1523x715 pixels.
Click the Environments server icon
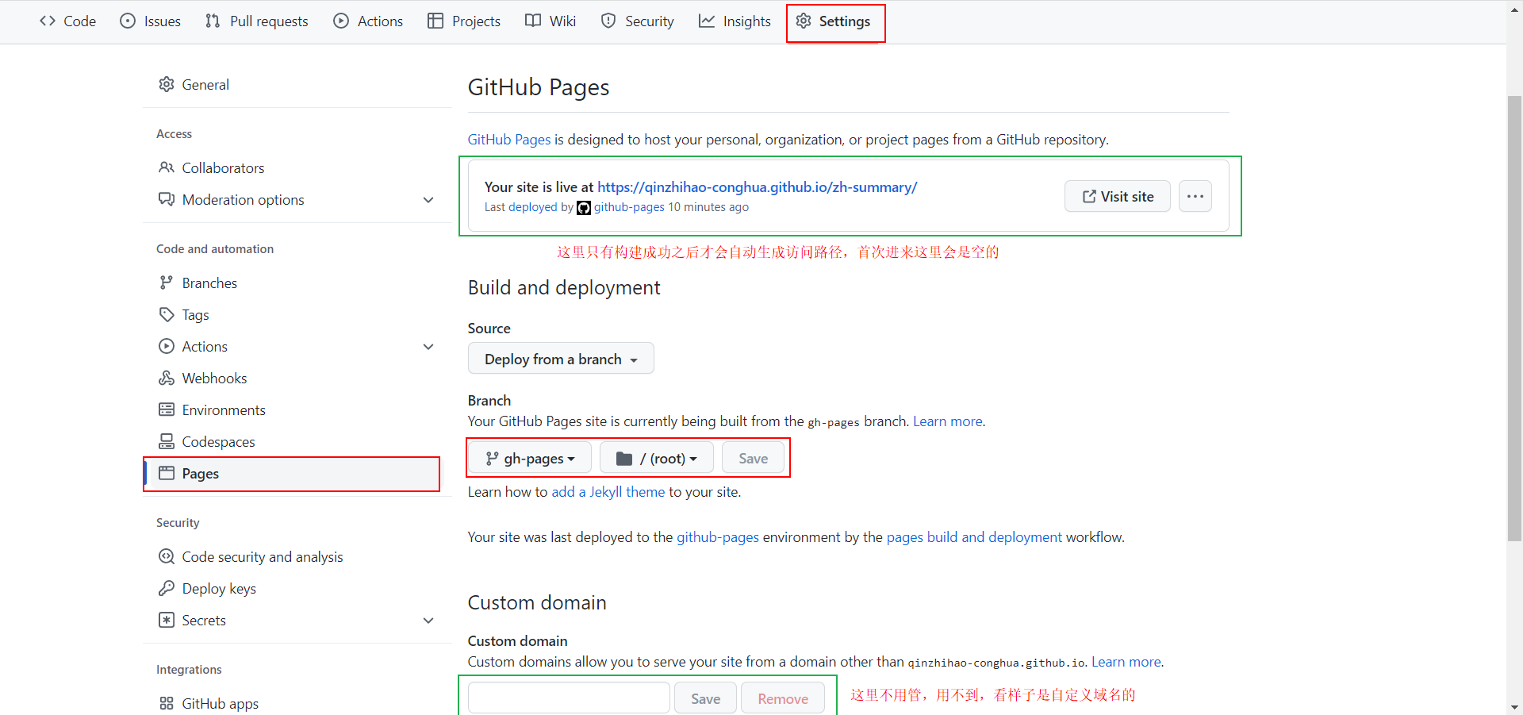pyautogui.click(x=167, y=409)
